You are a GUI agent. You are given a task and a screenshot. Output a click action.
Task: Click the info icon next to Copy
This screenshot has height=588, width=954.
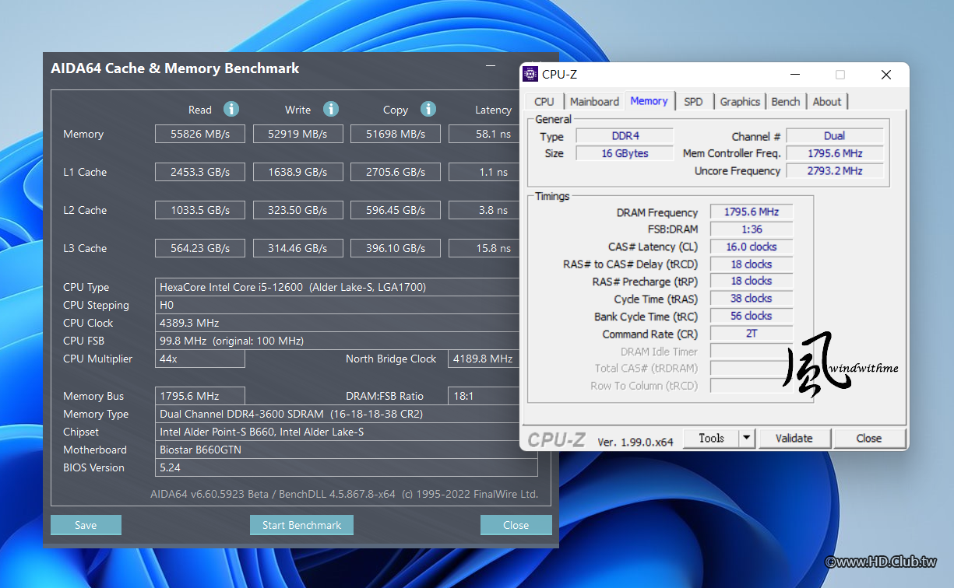tap(428, 109)
